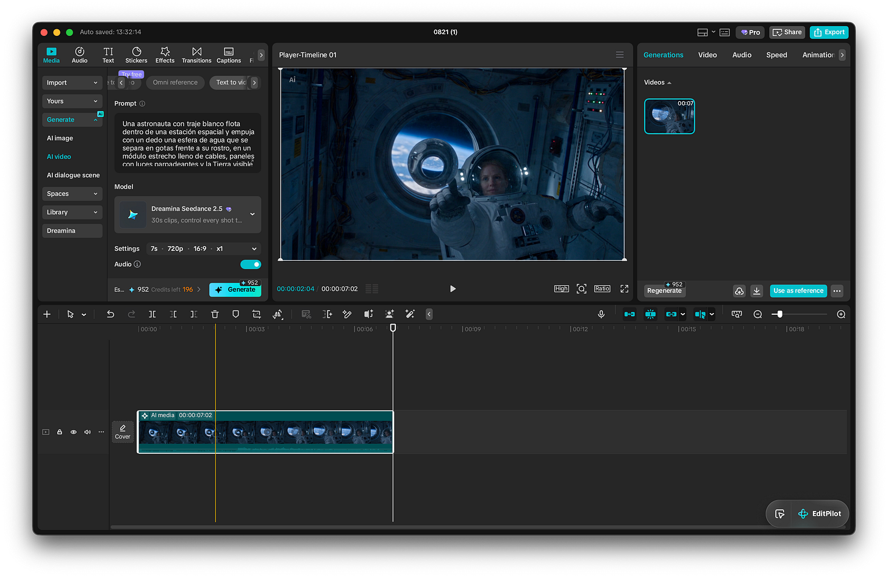Delete left of the playhead
888x578 pixels.
point(173,314)
